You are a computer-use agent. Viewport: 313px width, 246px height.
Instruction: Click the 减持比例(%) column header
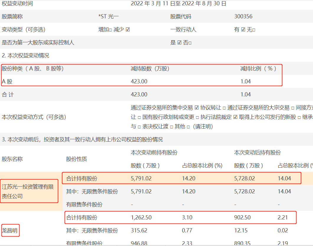pos(258,69)
